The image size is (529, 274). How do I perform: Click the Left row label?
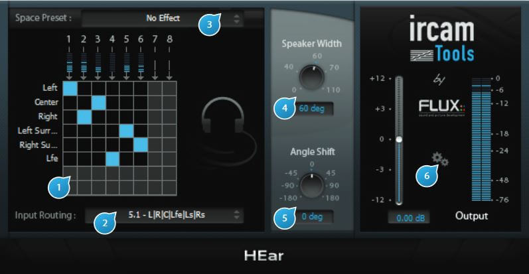pyautogui.click(x=50, y=88)
